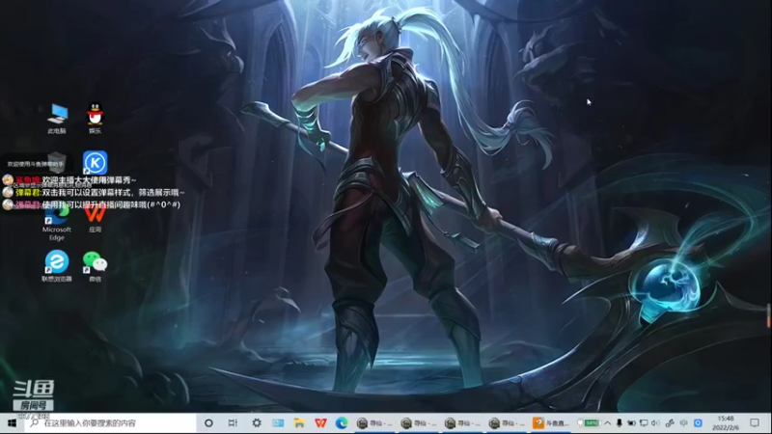Open the blue app icon next to Settings gear
This screenshot has height=434, width=772.
(278, 423)
